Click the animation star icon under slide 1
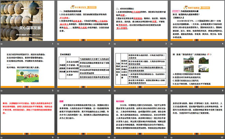This screenshot has width=225, height=139. click(x=2, y=44)
